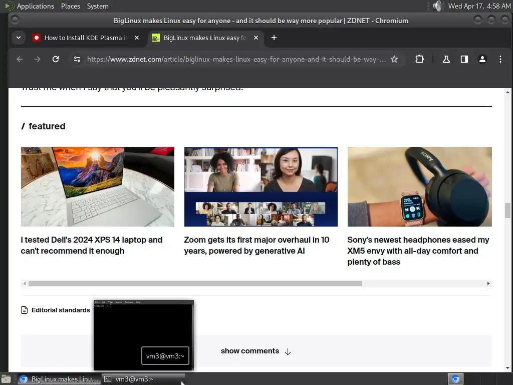This screenshot has height=385, width=513.
Task: Open the Zoom meeting thumbnail
Action: (261, 186)
